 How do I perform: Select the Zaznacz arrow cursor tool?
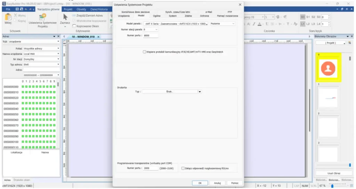[65, 17]
